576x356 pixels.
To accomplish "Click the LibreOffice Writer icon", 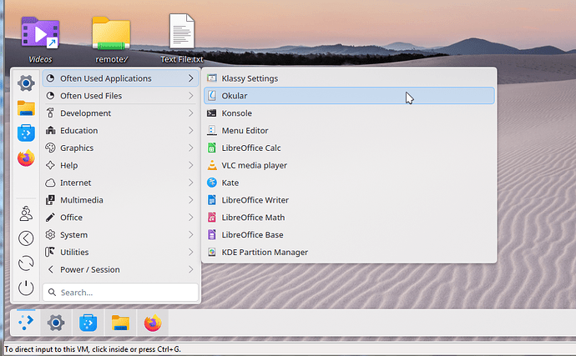I will click(212, 200).
